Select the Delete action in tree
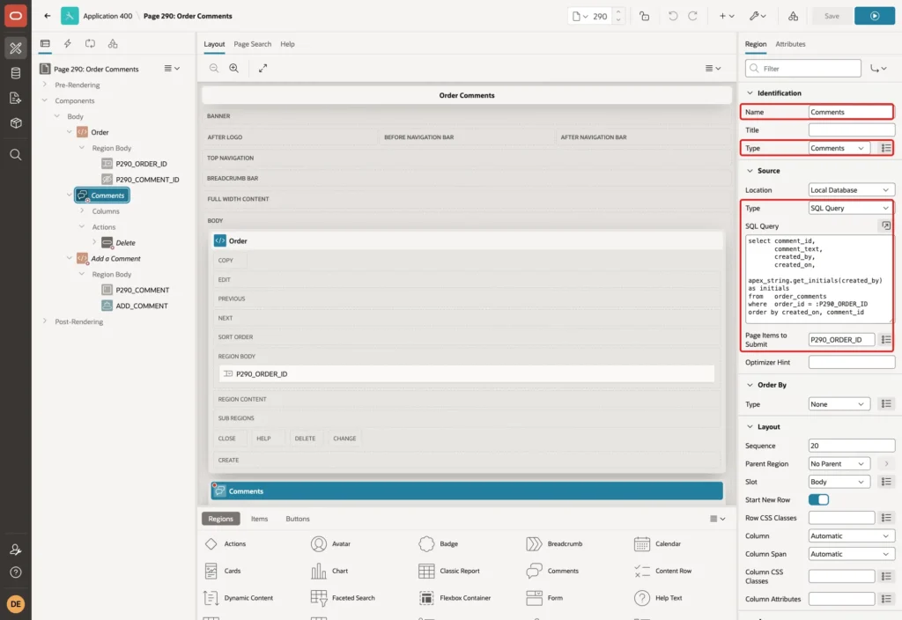The width and height of the screenshot is (902, 620). point(125,243)
